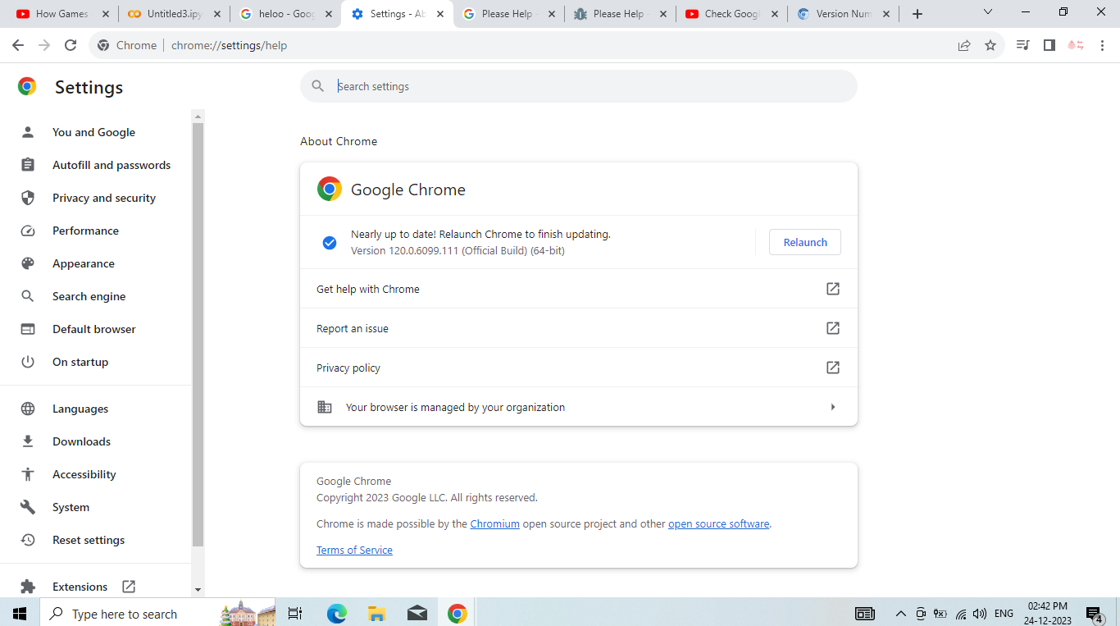1120x626 pixels.
Task: Select Get help with Chrome row text
Action: (x=368, y=289)
